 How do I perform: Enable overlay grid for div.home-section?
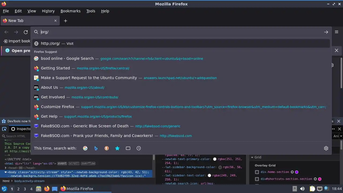point(257,172)
